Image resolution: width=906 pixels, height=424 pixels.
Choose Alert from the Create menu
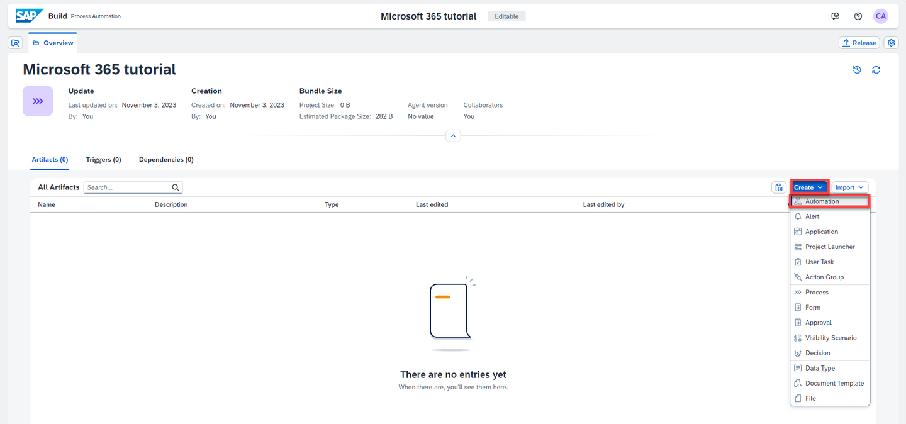pos(830,216)
